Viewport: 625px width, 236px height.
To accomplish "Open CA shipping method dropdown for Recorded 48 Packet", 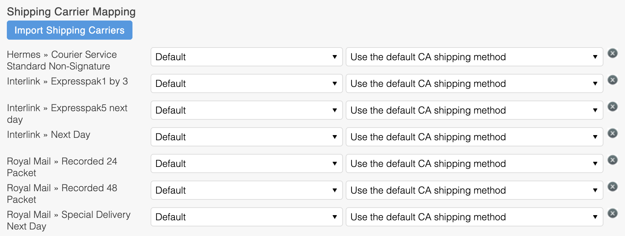I will click(474, 190).
